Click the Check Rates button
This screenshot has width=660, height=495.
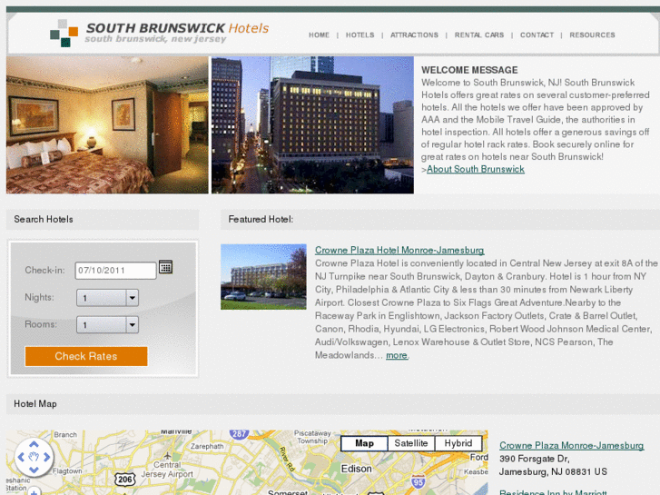click(86, 356)
